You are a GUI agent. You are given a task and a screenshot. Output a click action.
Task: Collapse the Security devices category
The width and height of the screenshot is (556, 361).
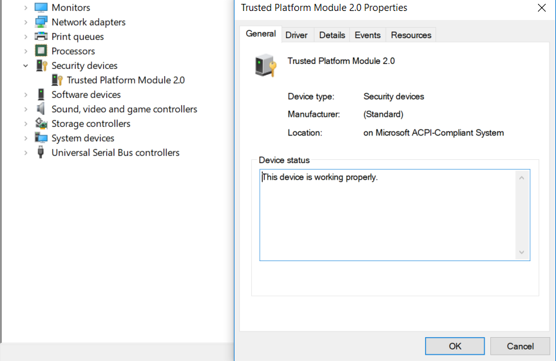(26, 66)
